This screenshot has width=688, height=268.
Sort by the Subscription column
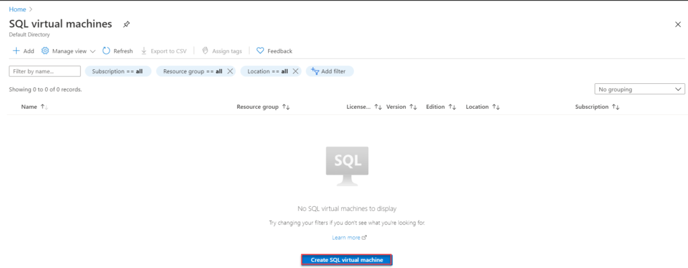tap(597, 107)
